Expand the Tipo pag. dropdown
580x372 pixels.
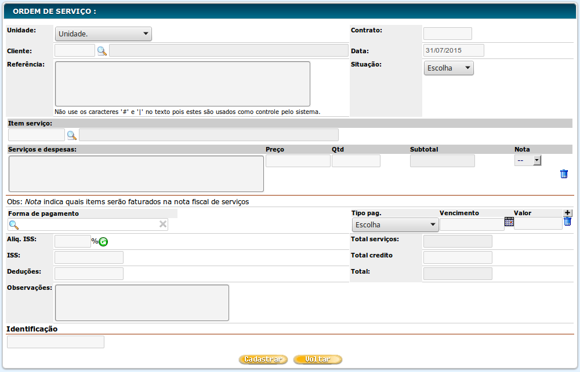[x=395, y=224]
